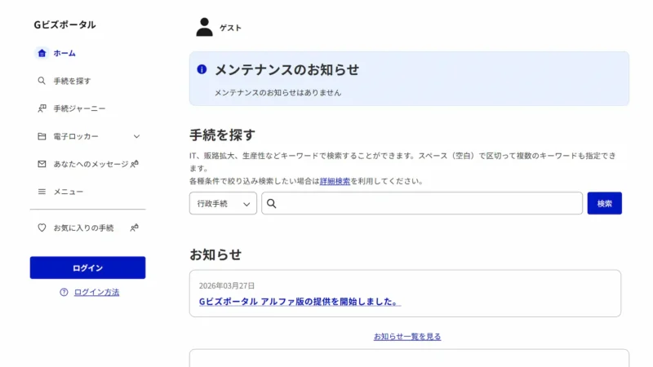The image size is (653, 367).
Task: Select お気に入りの手続 in the sidebar
Action: coord(83,228)
